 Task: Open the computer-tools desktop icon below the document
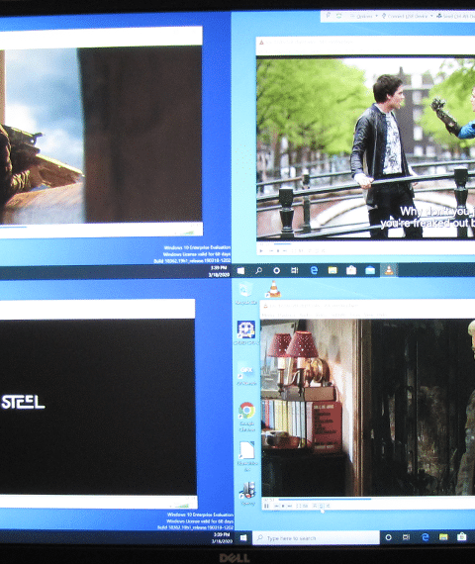coord(247,494)
